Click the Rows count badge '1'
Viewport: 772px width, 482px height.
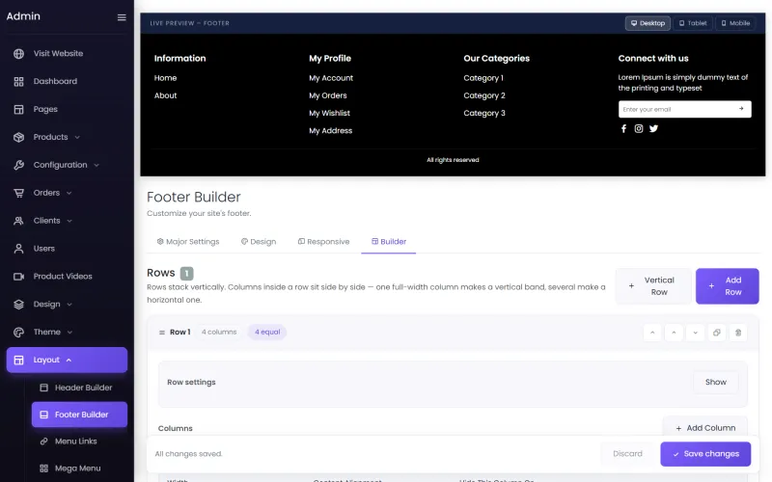pyautogui.click(x=186, y=273)
